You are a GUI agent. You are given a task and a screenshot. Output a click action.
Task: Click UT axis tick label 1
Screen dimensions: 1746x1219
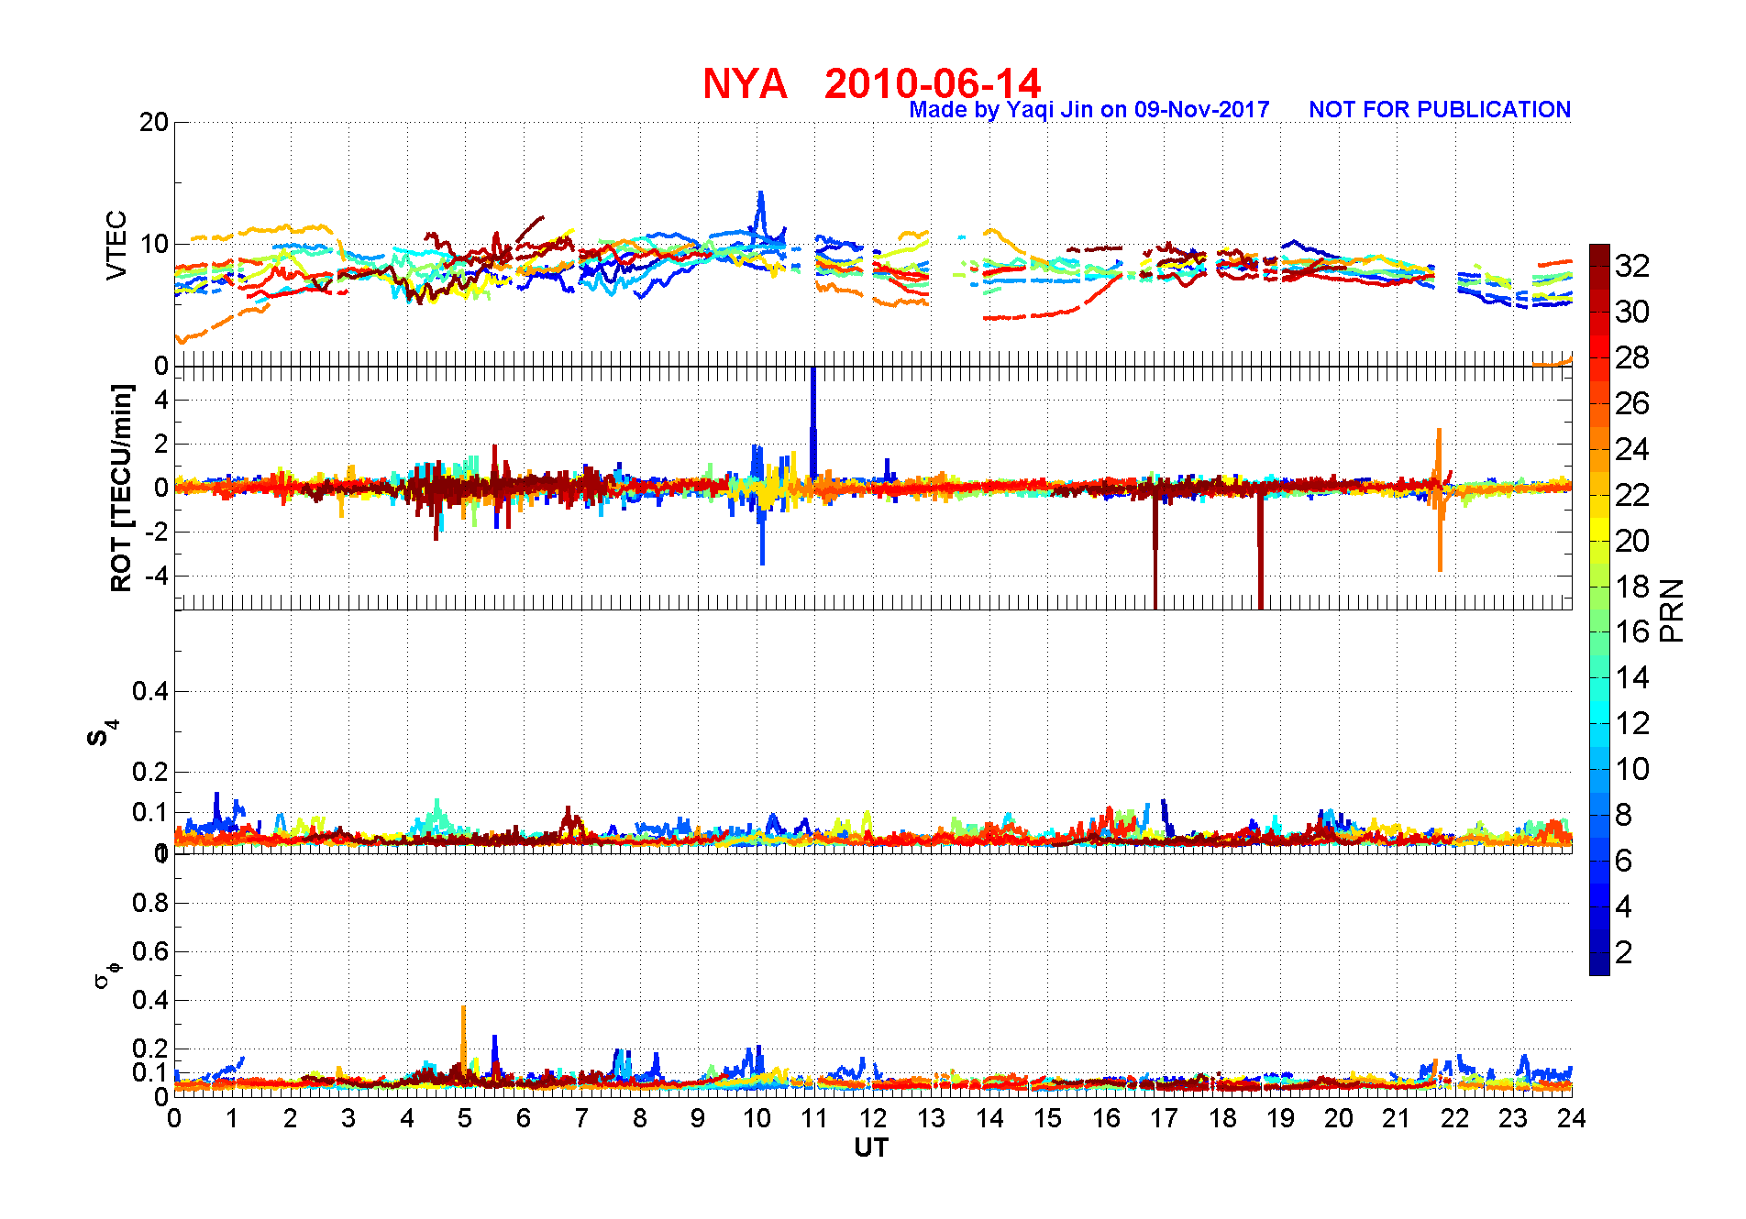(x=232, y=1118)
